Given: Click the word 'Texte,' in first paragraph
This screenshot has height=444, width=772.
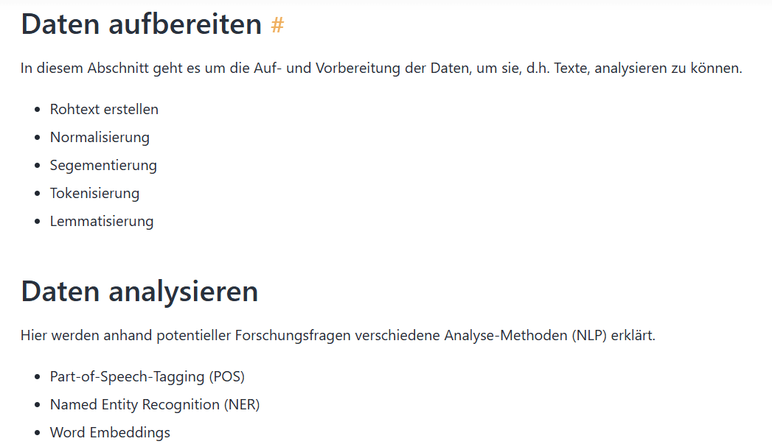Looking at the screenshot, I should pyautogui.click(x=571, y=68).
